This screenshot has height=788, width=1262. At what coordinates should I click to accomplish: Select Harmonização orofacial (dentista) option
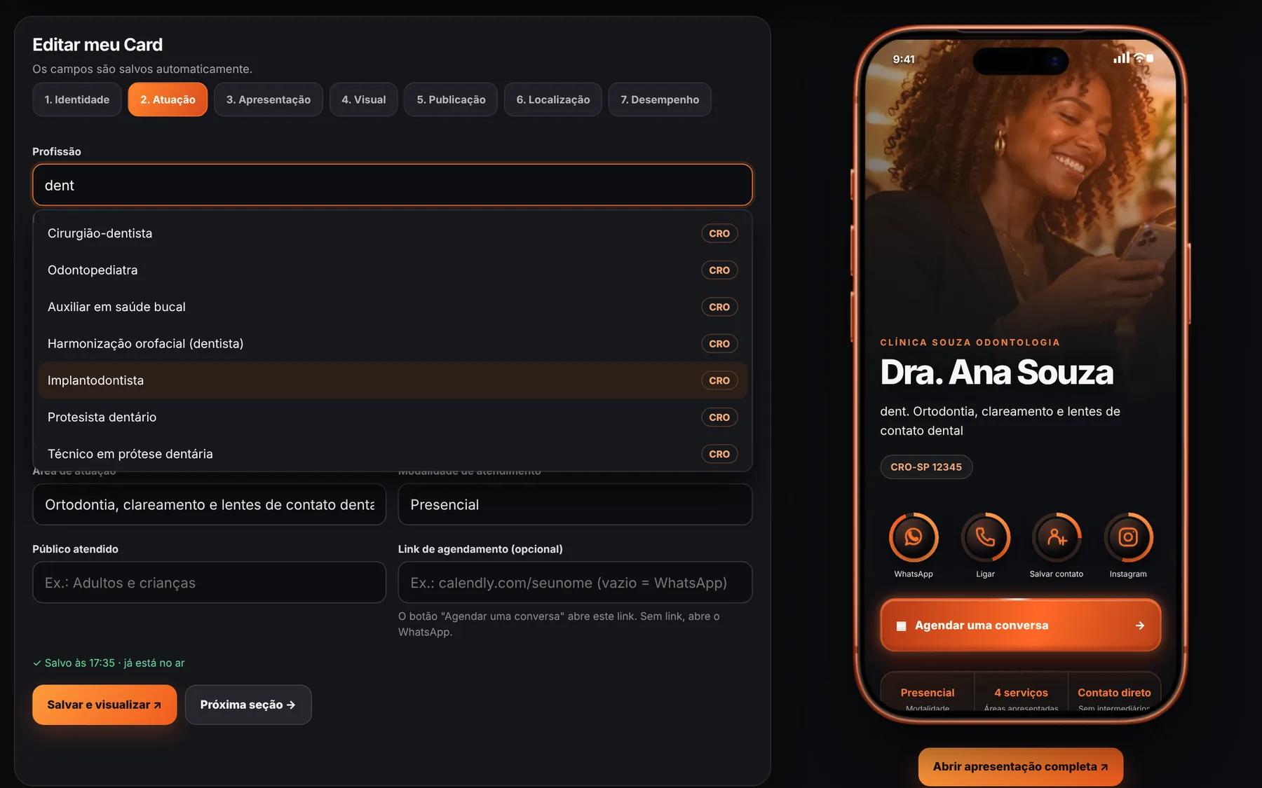[393, 344]
